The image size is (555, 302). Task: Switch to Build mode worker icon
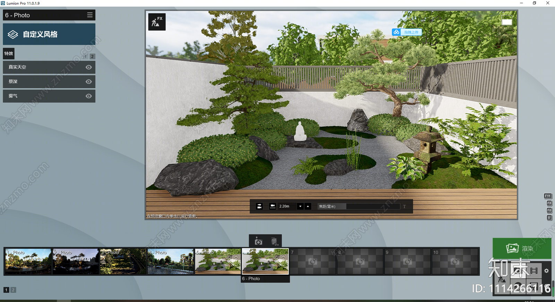click(502, 280)
